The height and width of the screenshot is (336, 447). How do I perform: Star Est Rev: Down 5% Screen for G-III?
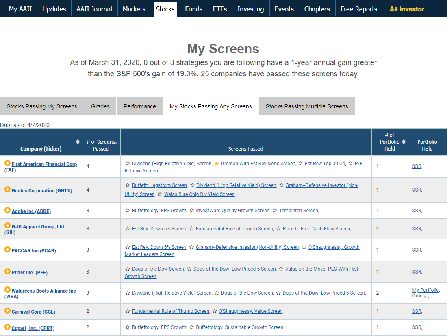pyautogui.click(x=128, y=228)
